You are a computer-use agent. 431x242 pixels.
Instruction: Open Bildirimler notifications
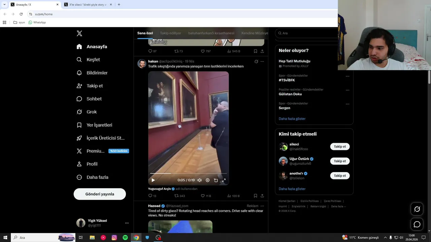click(92, 73)
